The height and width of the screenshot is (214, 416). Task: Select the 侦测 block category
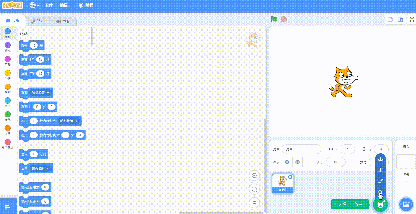click(x=8, y=102)
